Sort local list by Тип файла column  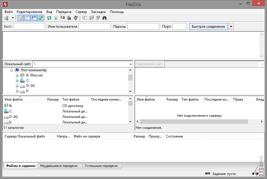(x=75, y=99)
